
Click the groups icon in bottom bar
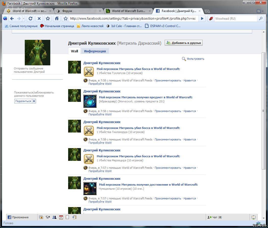[x=54, y=217]
